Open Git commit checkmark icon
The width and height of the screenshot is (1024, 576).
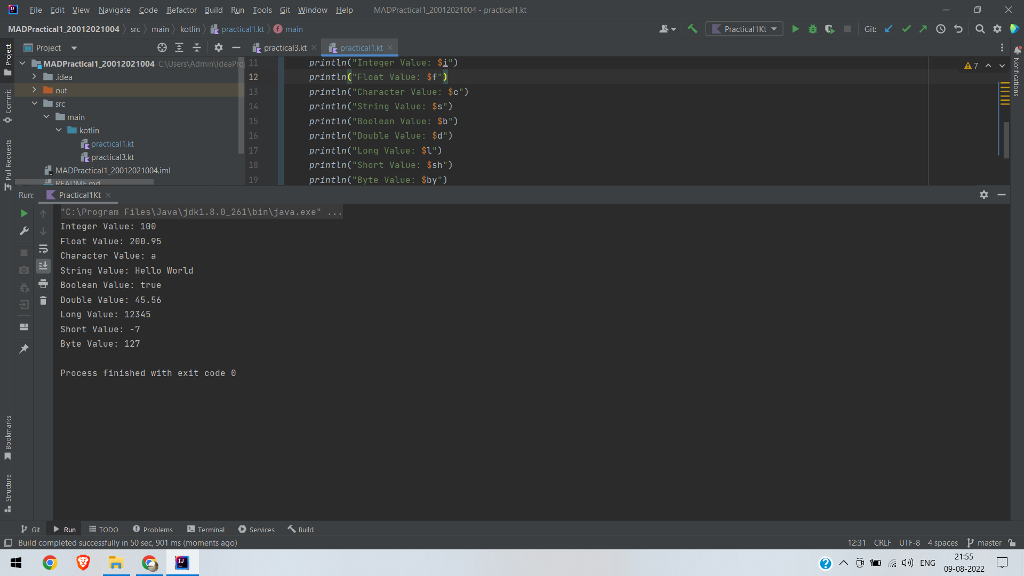906,29
